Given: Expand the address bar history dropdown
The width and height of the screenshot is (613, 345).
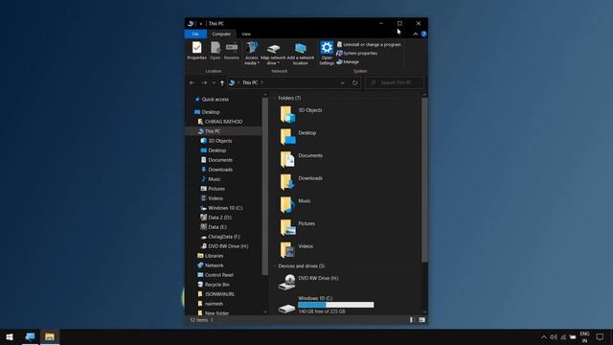Looking at the screenshot, I should coord(343,82).
